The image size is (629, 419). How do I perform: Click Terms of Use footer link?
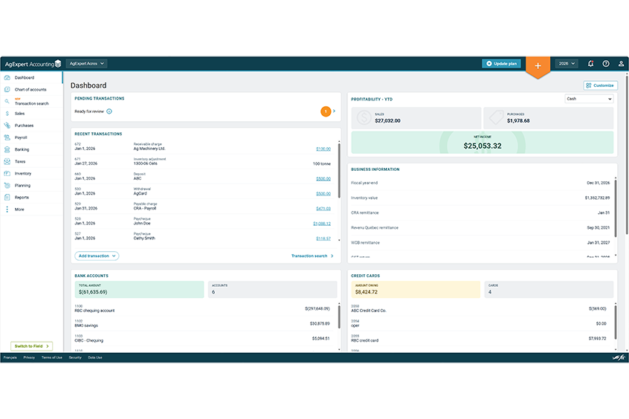click(52, 357)
